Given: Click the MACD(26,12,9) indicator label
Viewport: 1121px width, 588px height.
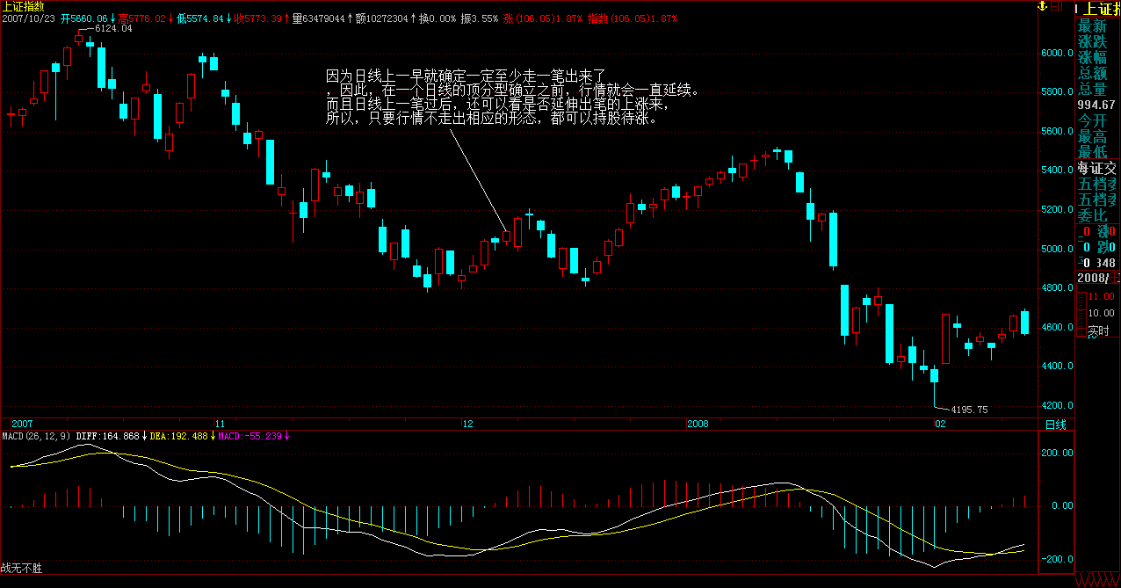Looking at the screenshot, I should [x=36, y=436].
